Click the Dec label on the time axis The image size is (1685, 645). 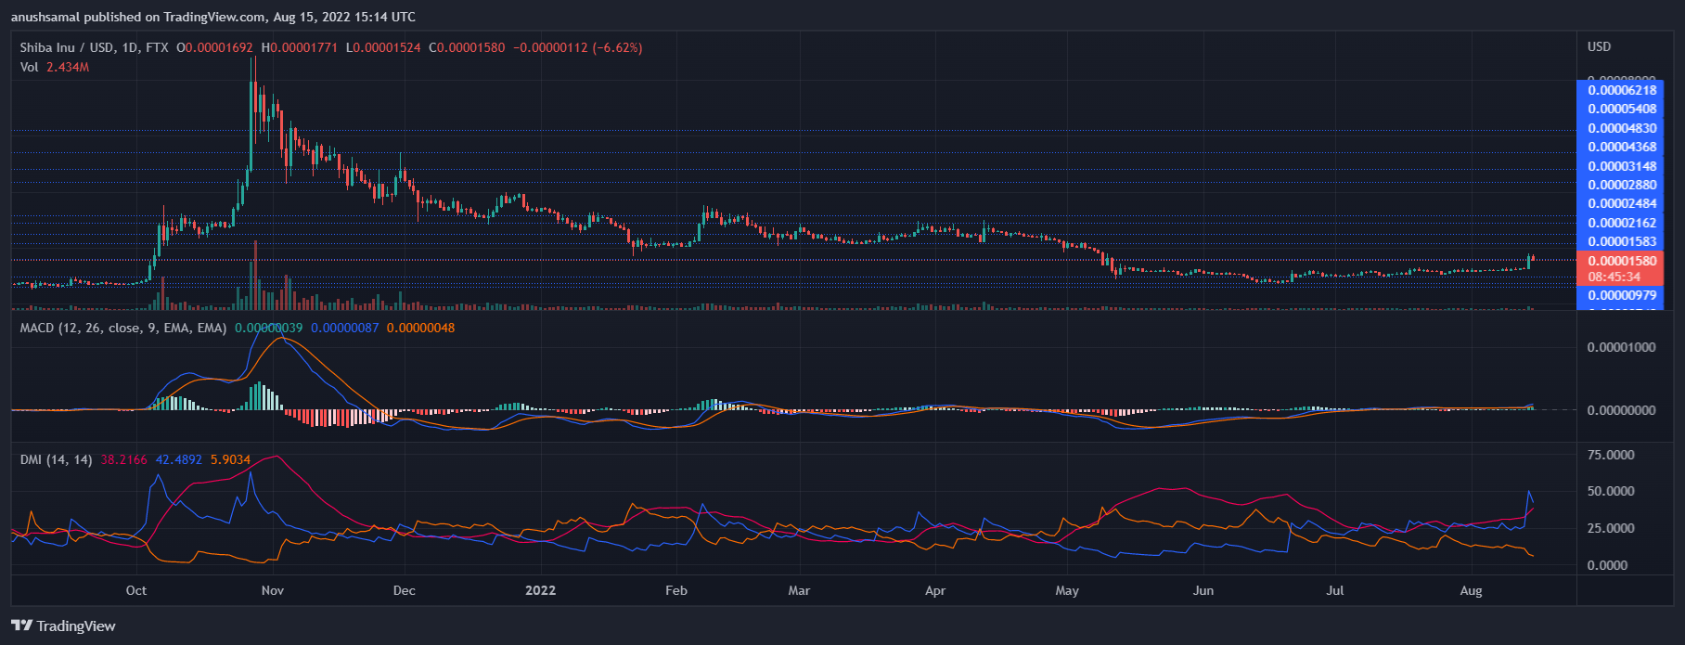click(x=405, y=590)
